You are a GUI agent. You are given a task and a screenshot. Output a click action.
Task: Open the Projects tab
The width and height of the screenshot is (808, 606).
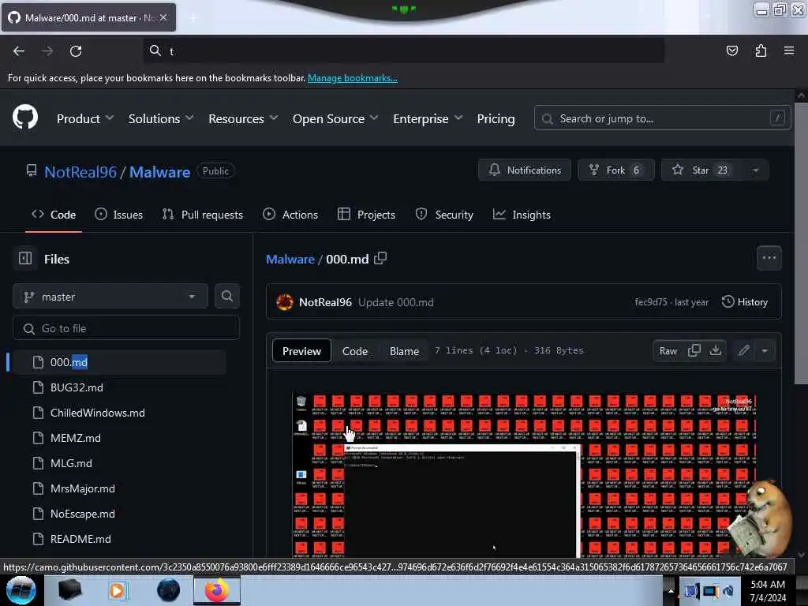pos(366,215)
